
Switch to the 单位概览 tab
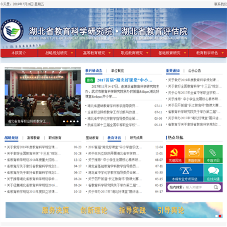point(117,71)
